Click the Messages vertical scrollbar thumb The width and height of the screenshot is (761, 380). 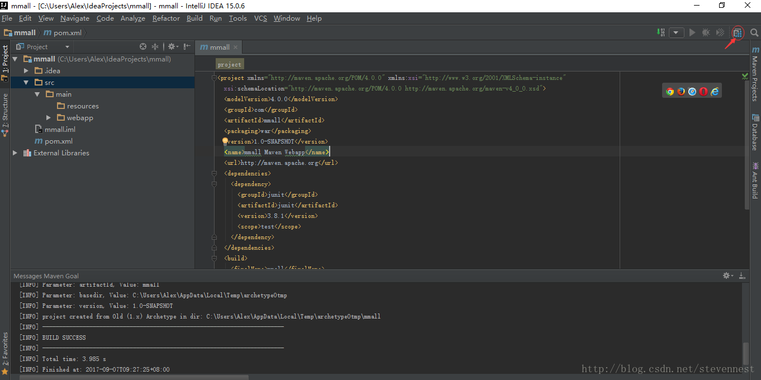click(x=745, y=353)
